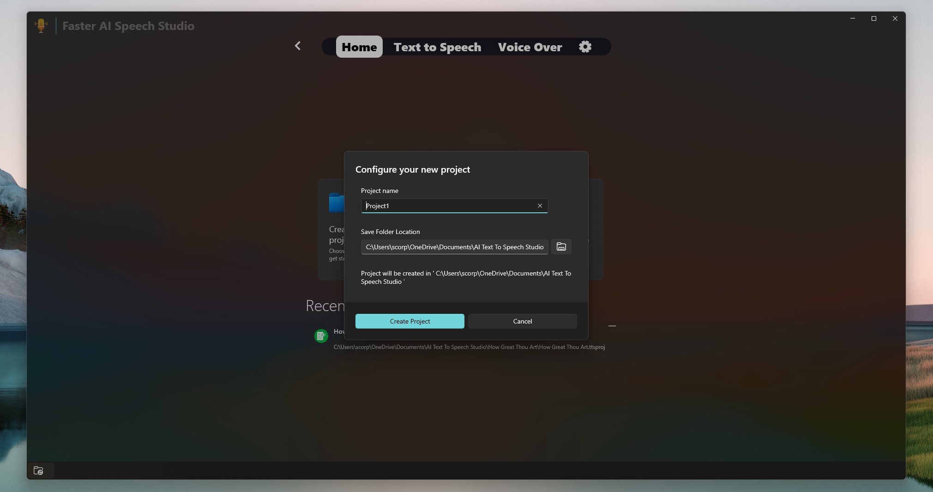Open the settings gear
The height and width of the screenshot is (492, 933).
(584, 47)
